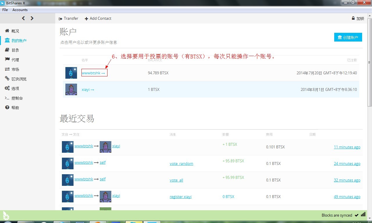Click xiayi avatar in accounts list
The width and height of the screenshot is (372, 223).
coord(71,89)
